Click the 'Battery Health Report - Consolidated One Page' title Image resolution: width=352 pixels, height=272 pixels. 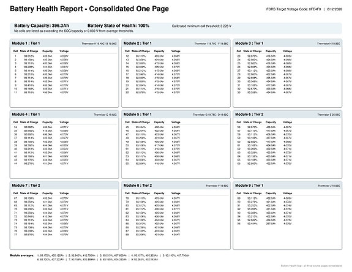click(x=89, y=9)
